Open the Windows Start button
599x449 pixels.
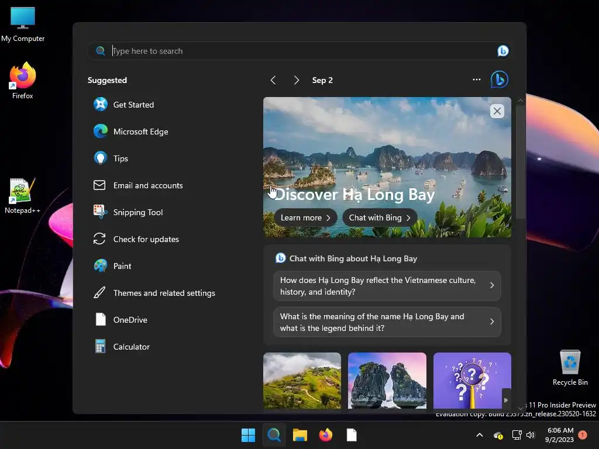pos(248,435)
